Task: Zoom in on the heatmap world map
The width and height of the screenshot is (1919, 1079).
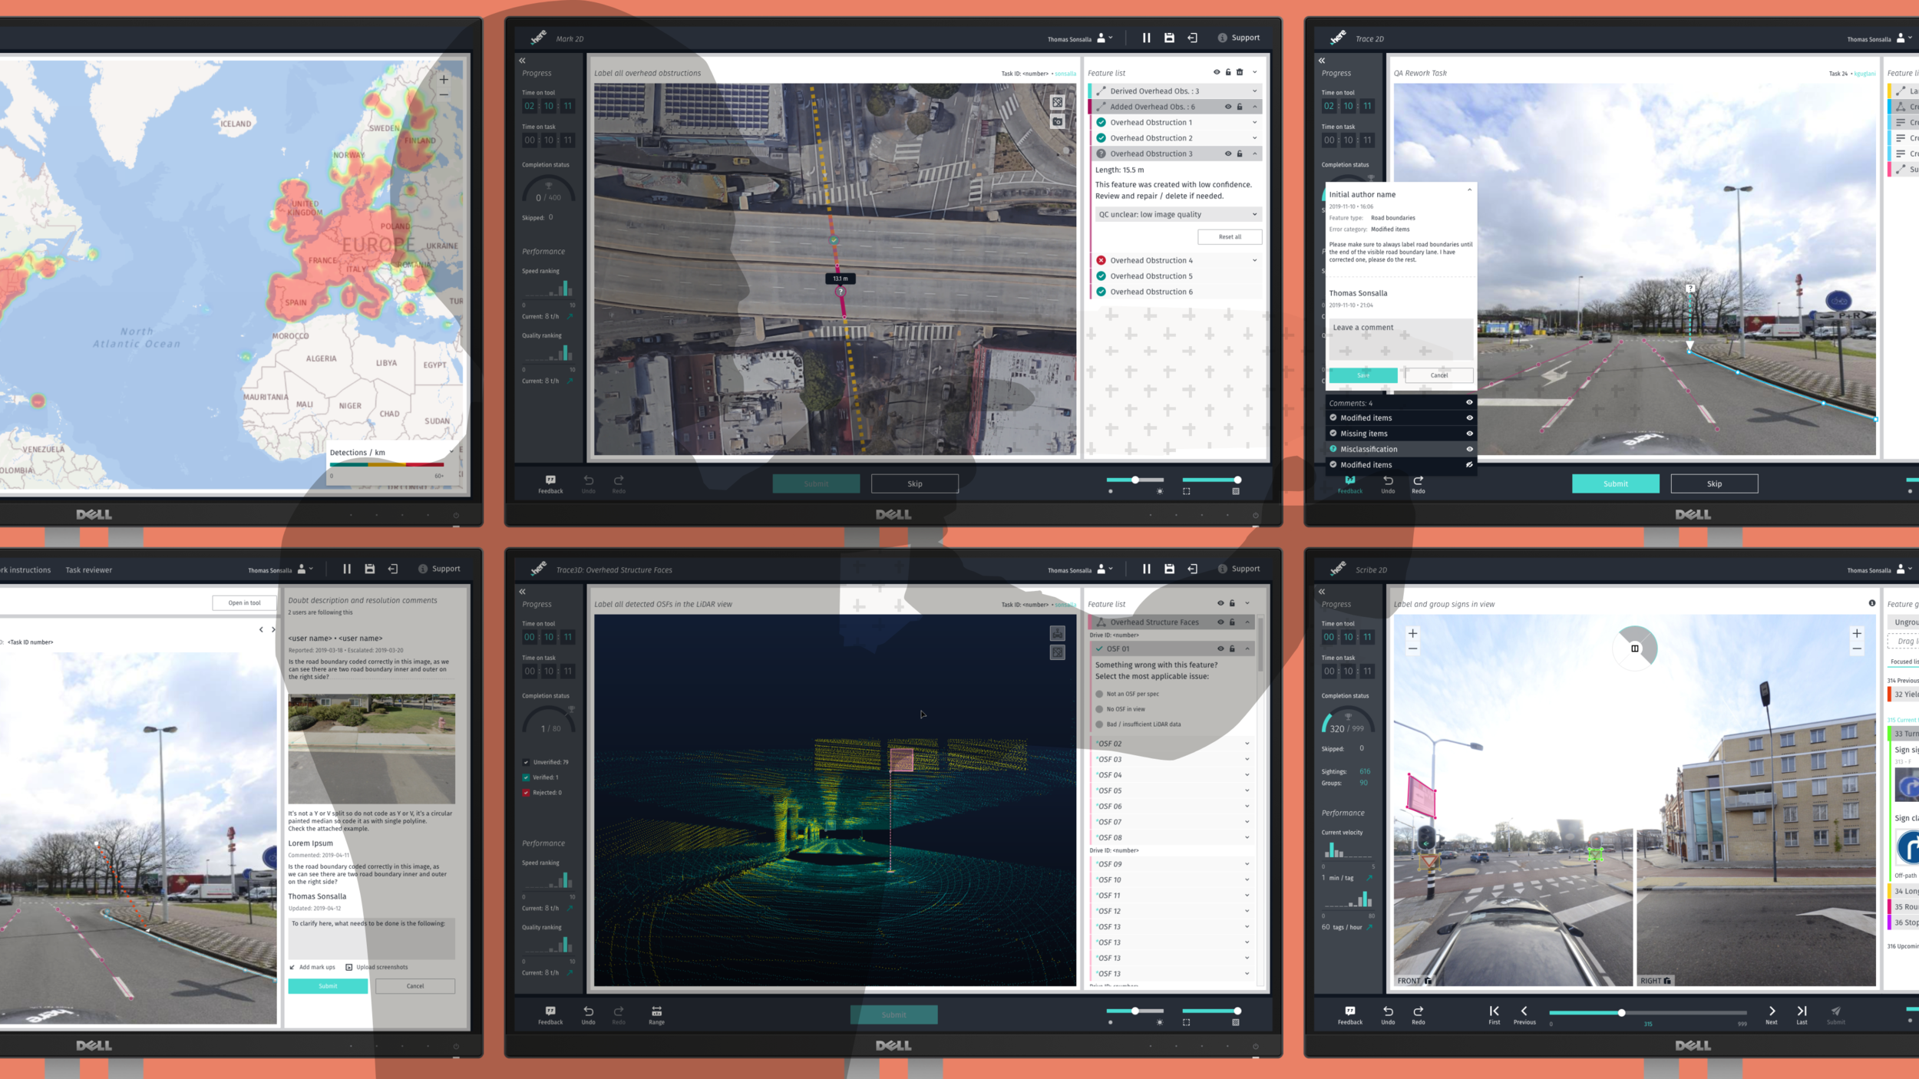Action: point(443,80)
